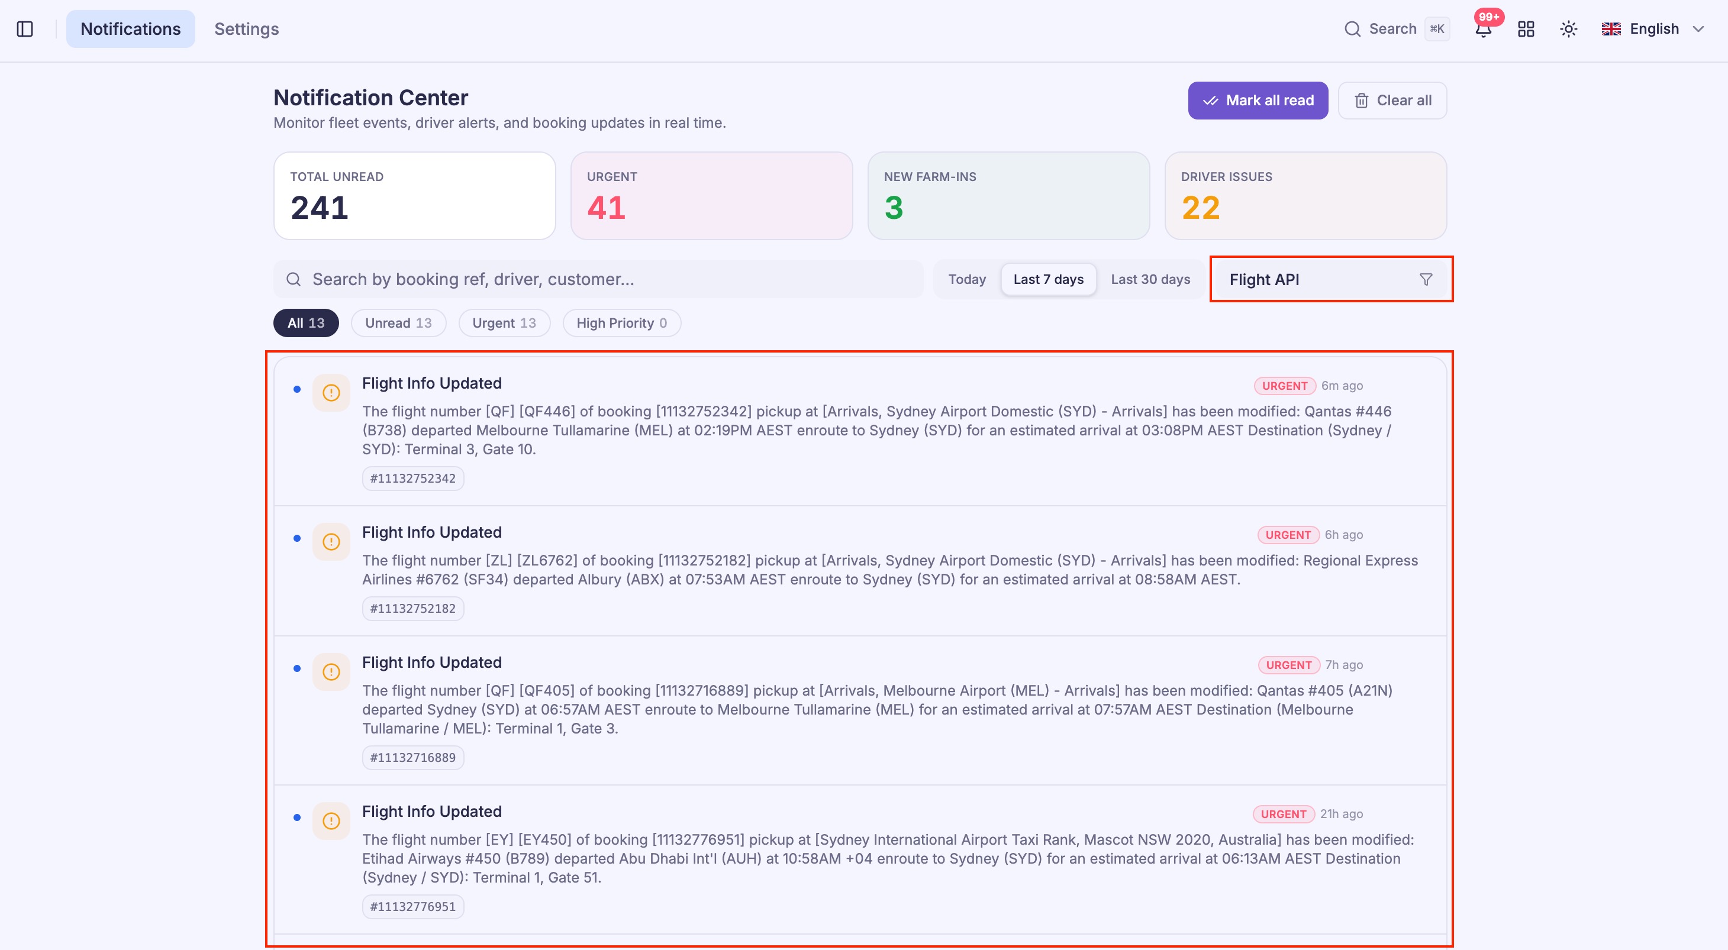
Task: Open the Flight API source filter dropdown
Action: point(1331,279)
